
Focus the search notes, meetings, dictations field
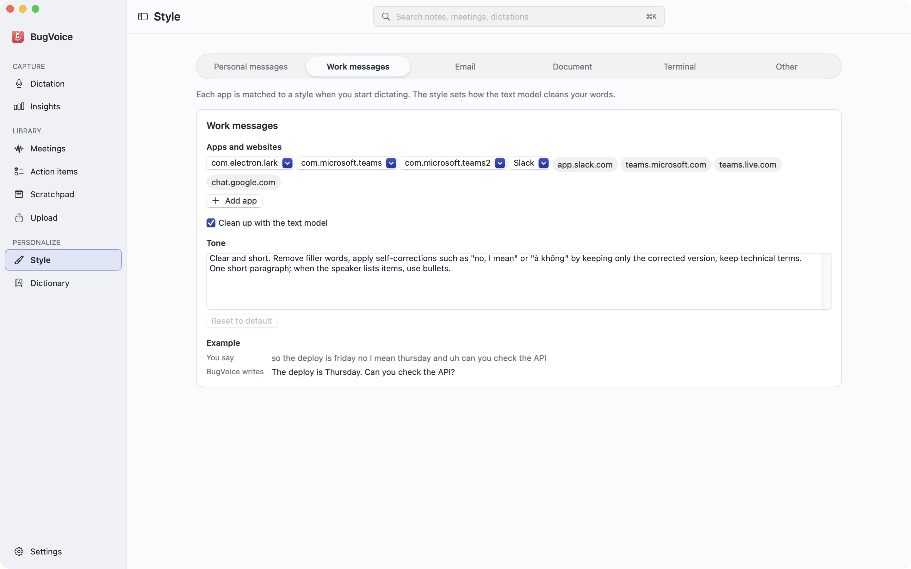(x=519, y=16)
